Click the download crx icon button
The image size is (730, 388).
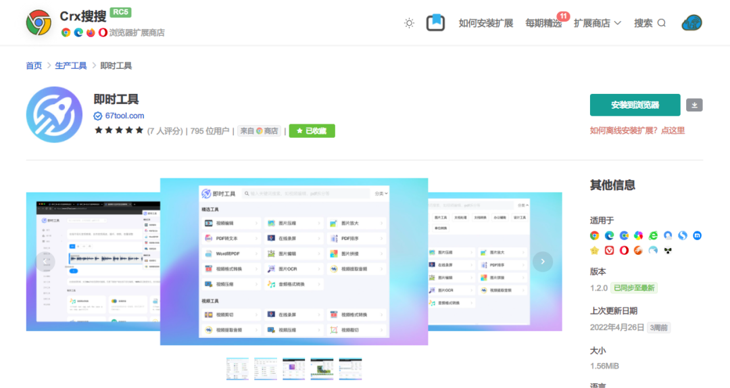(x=694, y=105)
